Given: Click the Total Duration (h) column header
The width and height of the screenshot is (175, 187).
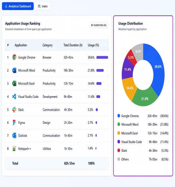Looking at the screenshot, I should (73, 45).
